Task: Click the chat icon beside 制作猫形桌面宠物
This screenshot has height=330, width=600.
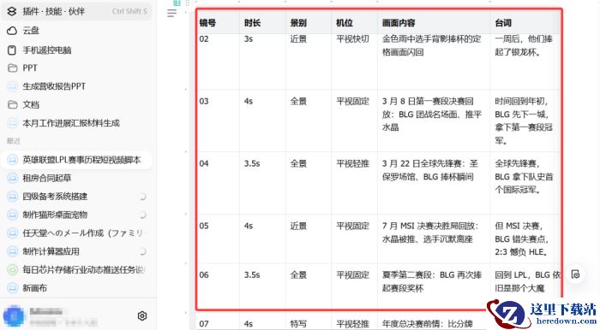Action: [x=13, y=215]
